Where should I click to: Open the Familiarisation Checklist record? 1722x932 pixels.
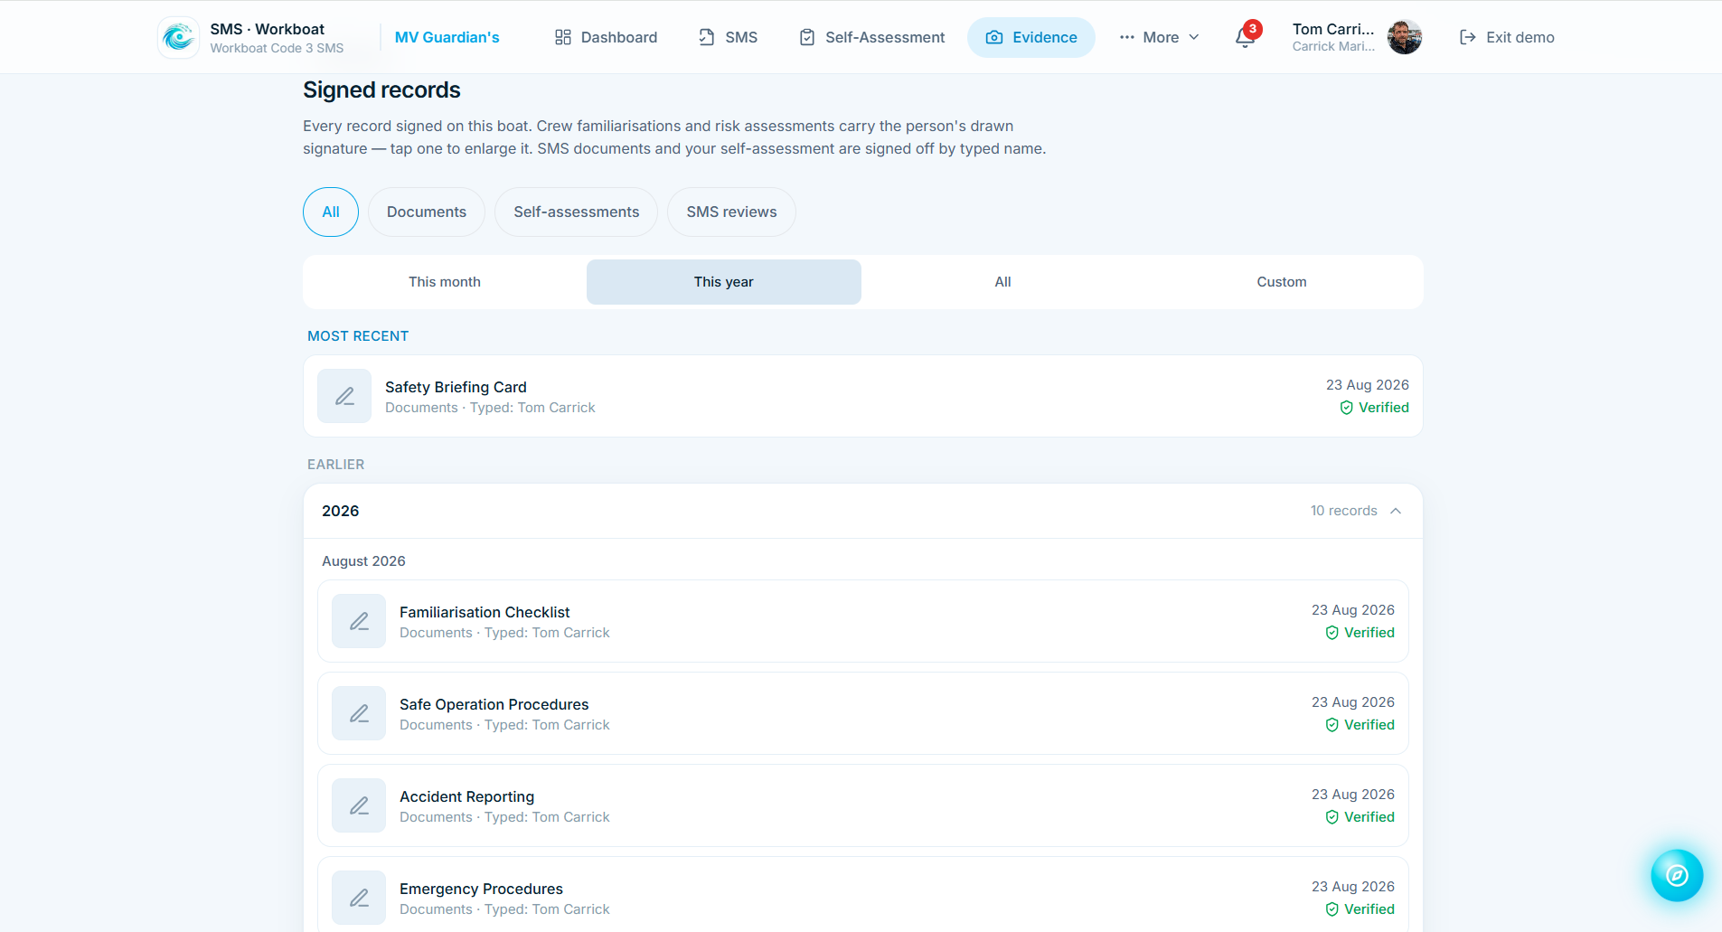[x=863, y=621]
